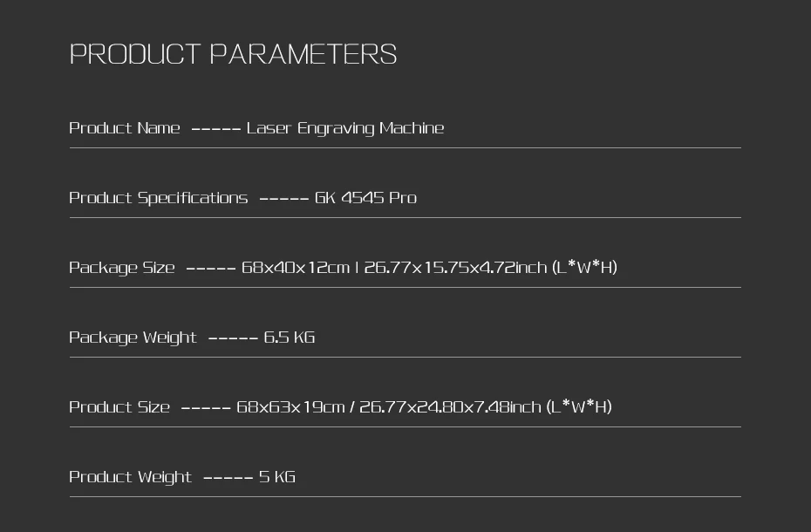Select the Product Name label

click(x=125, y=128)
